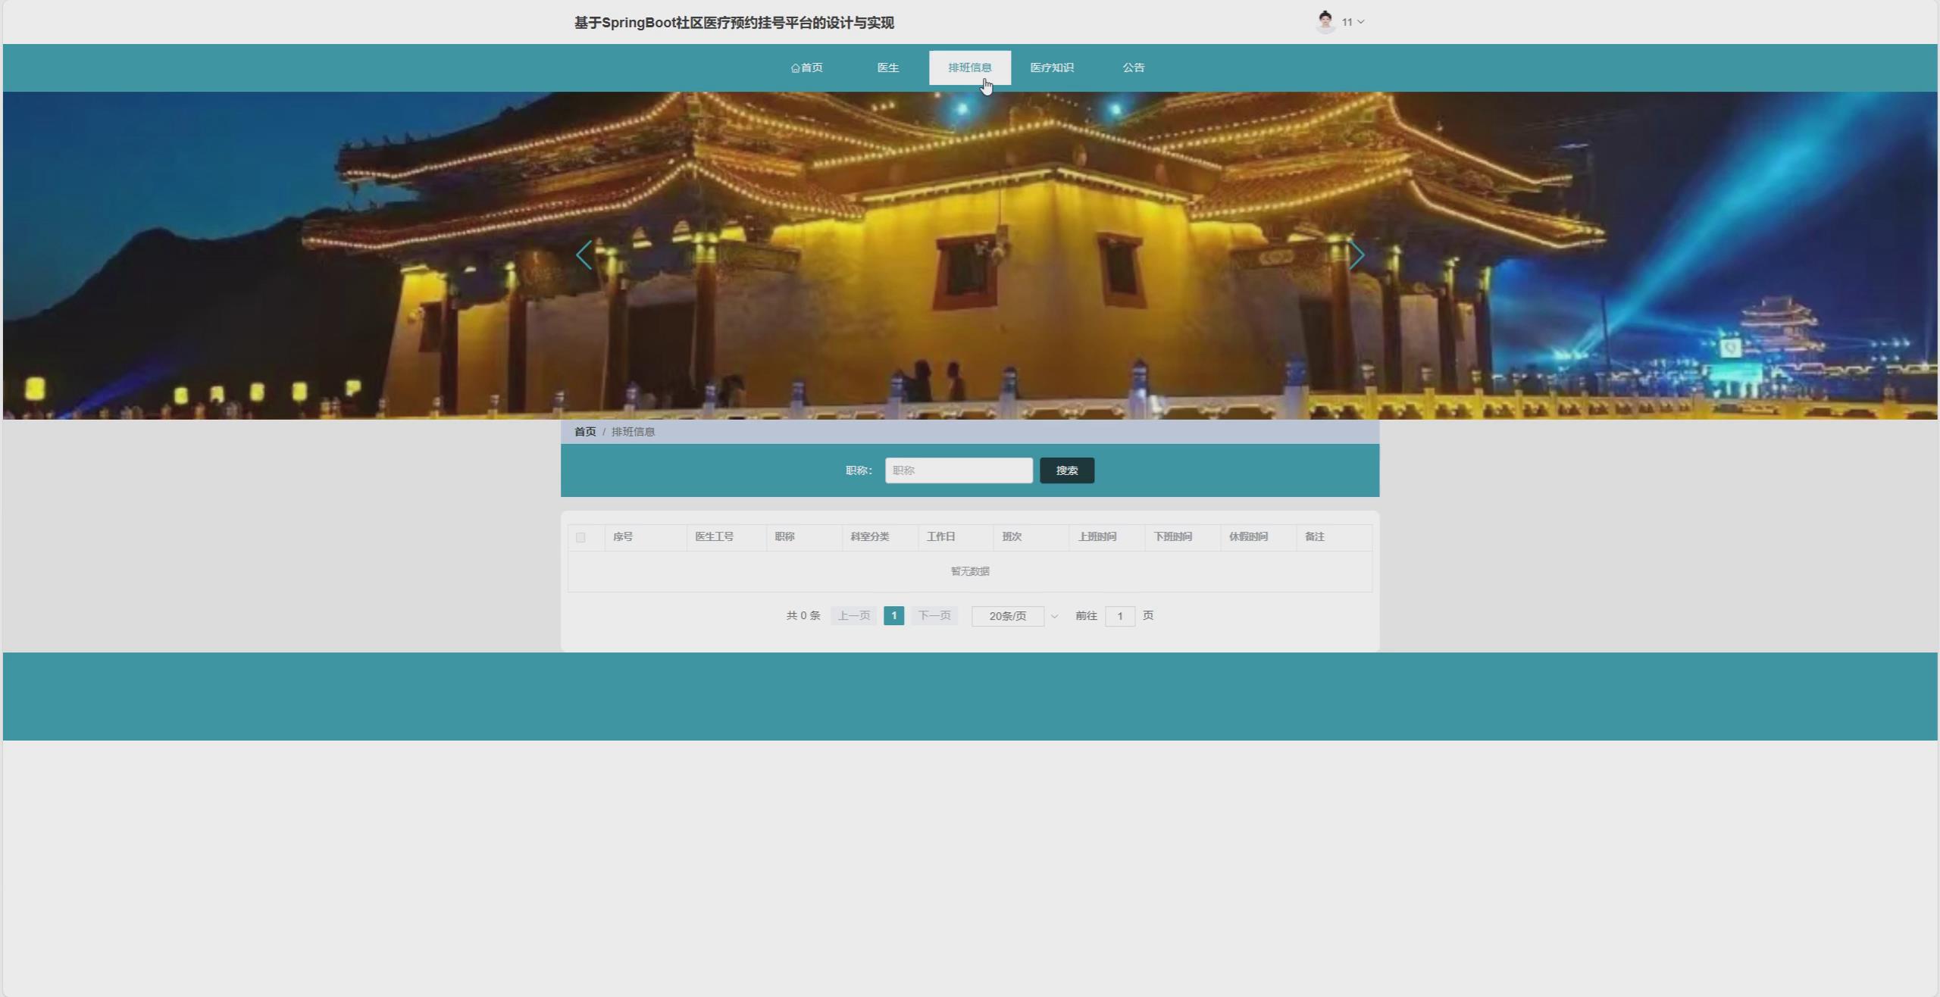Show next banner slide with right arrow

pyautogui.click(x=1356, y=255)
